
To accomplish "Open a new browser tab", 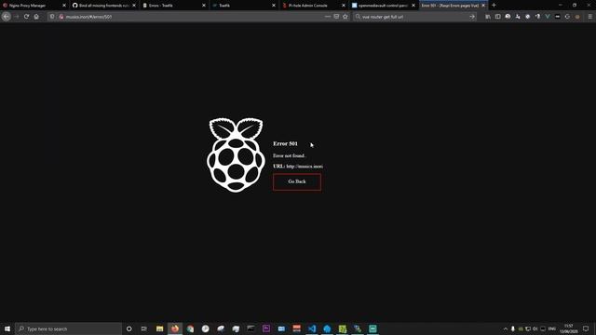I will click(494, 6).
